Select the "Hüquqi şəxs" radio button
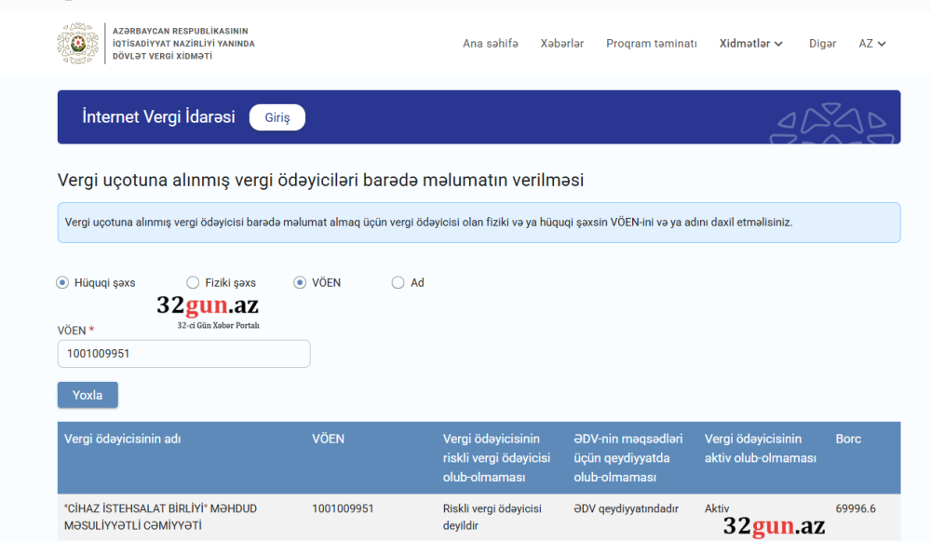Viewport: 931px width, 542px height. click(x=61, y=281)
